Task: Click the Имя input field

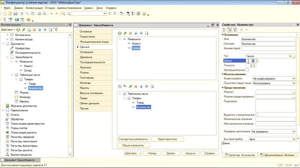Action: coord(268,39)
